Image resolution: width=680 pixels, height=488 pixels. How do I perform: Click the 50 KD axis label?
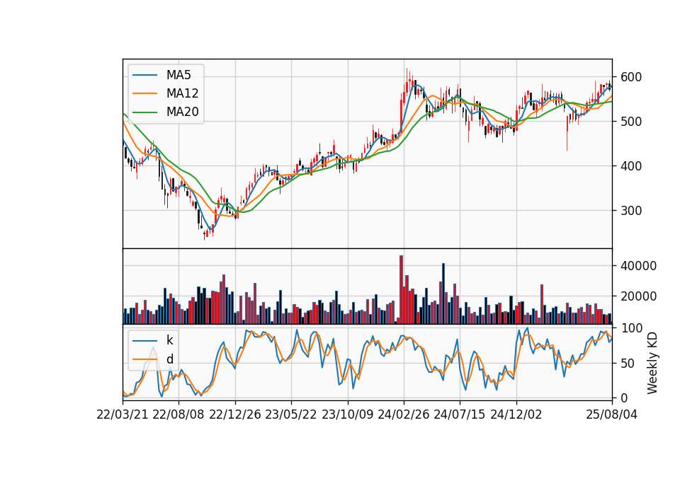pyautogui.click(x=627, y=364)
